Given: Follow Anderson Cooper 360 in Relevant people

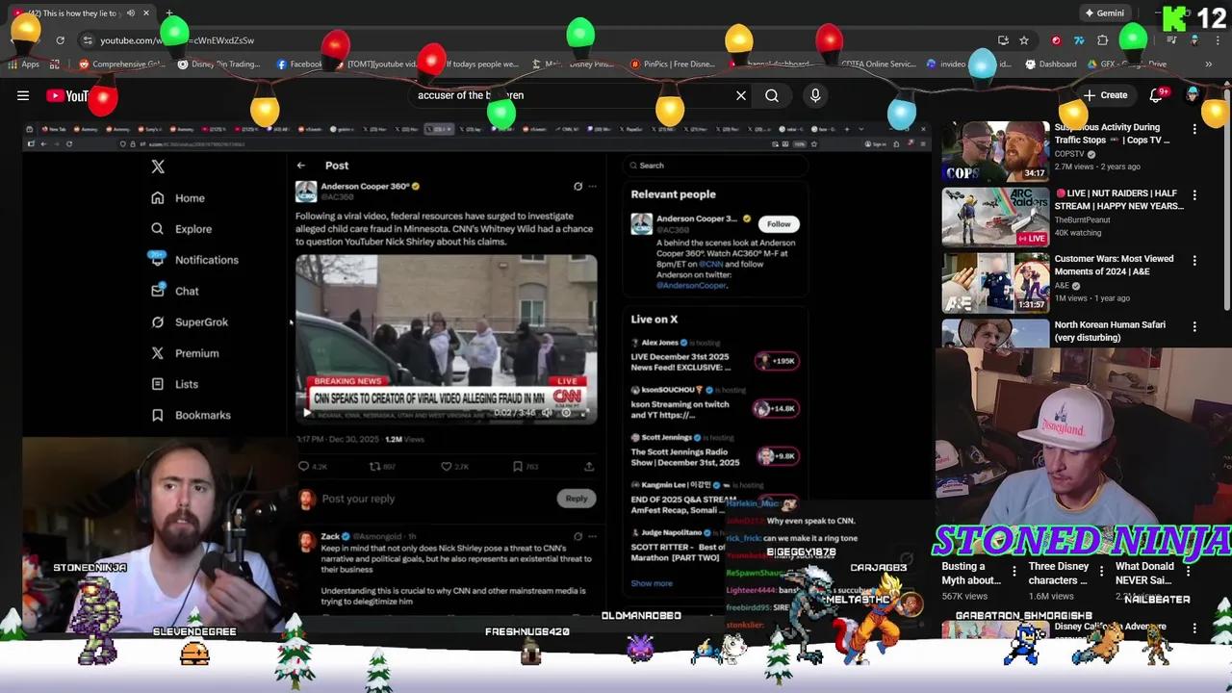Looking at the screenshot, I should point(779,224).
